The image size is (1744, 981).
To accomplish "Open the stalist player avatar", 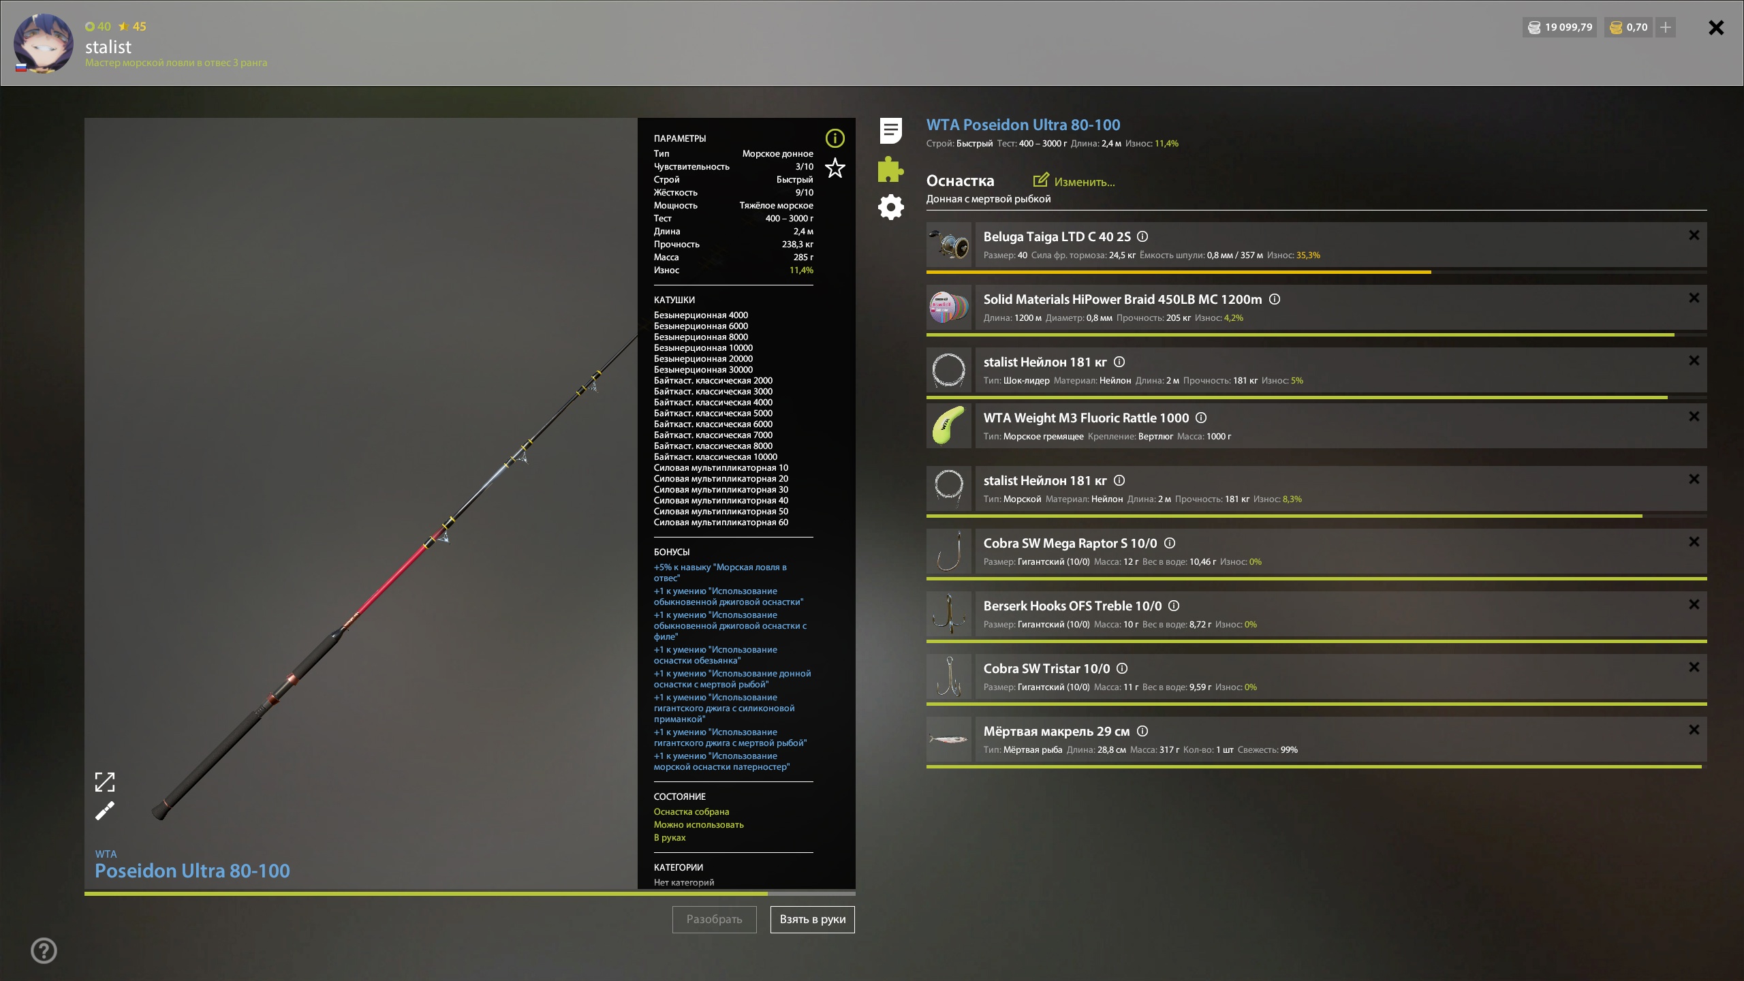I will point(43,43).
